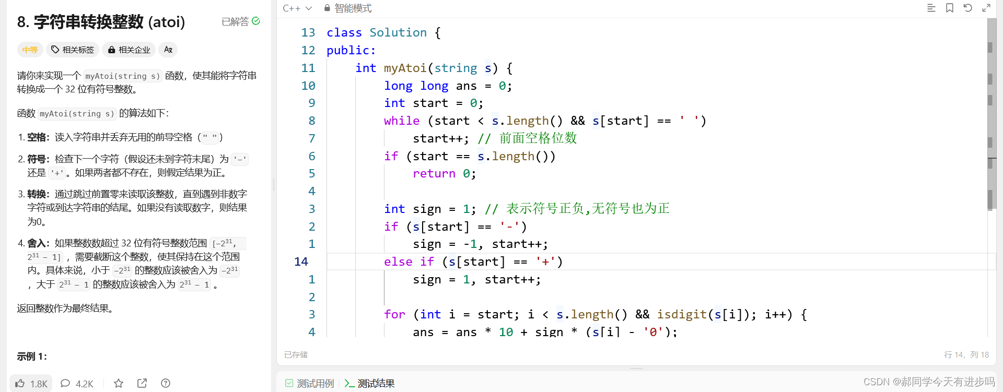The width and height of the screenshot is (1003, 392).
Task: Click the green solved checkmark icon
Action: (256, 21)
